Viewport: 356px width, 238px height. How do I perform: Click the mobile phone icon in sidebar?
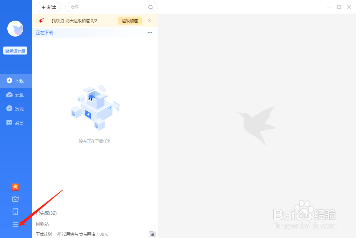pos(15,212)
